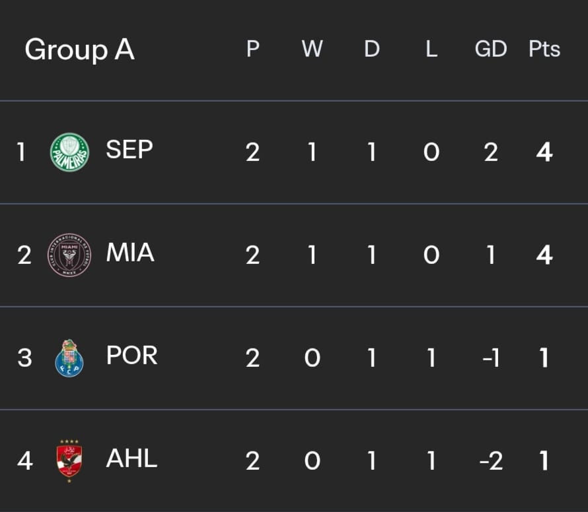
Task: Click the Group A heading
Action: click(79, 49)
